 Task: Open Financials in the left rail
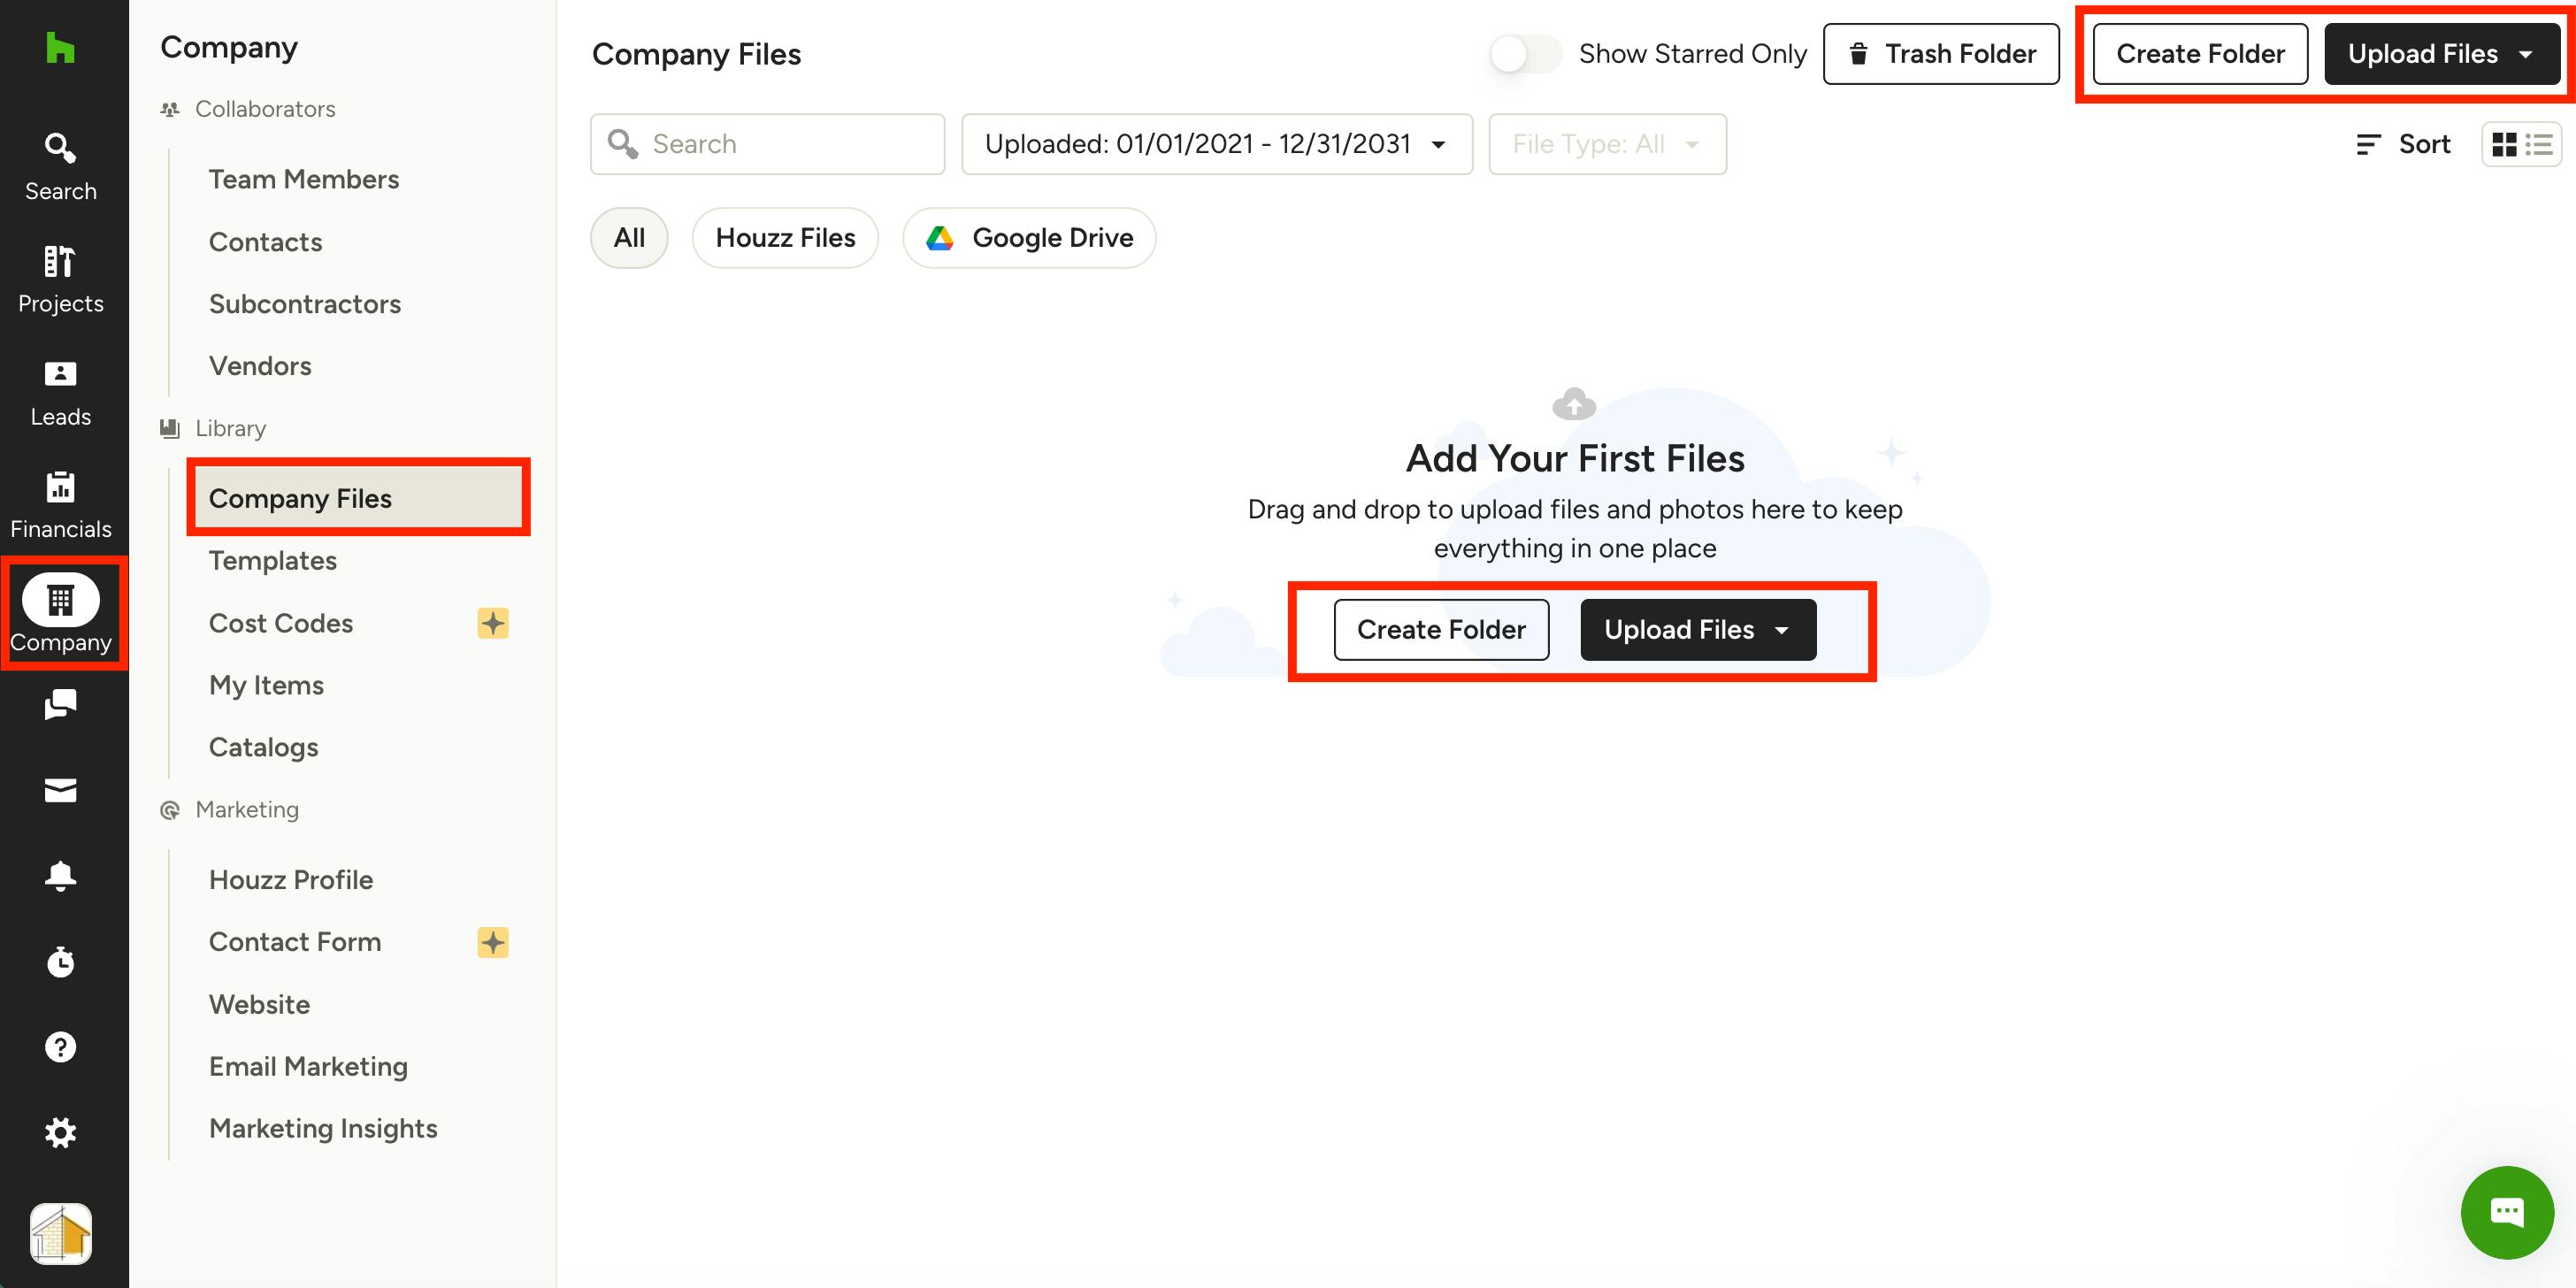click(x=60, y=505)
